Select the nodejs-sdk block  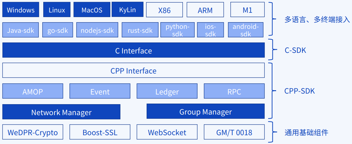(x=97, y=30)
